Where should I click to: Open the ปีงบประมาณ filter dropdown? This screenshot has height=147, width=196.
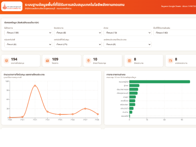coord(78,33)
